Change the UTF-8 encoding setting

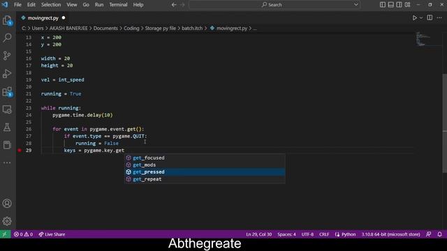tap(307, 234)
